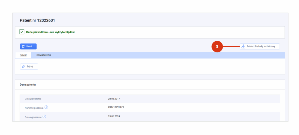
Task: Click the Data ogłoszenia label
Action: [x=33, y=117]
